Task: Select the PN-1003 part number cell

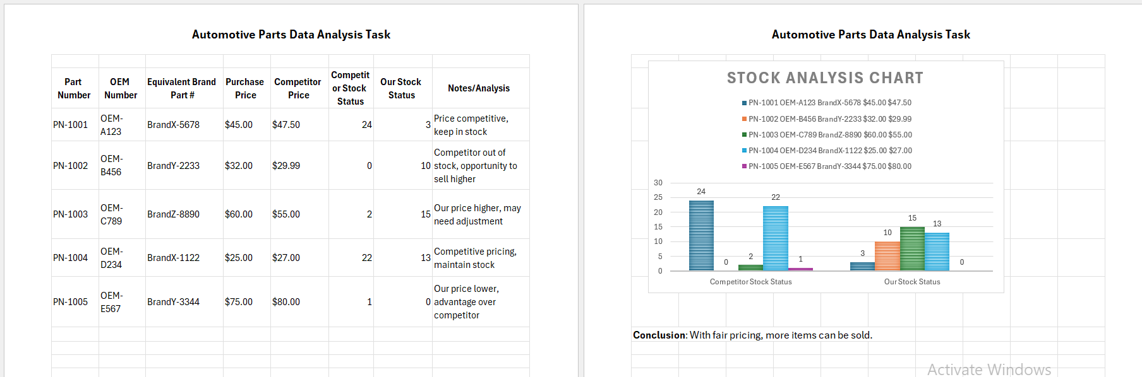Action: point(71,214)
